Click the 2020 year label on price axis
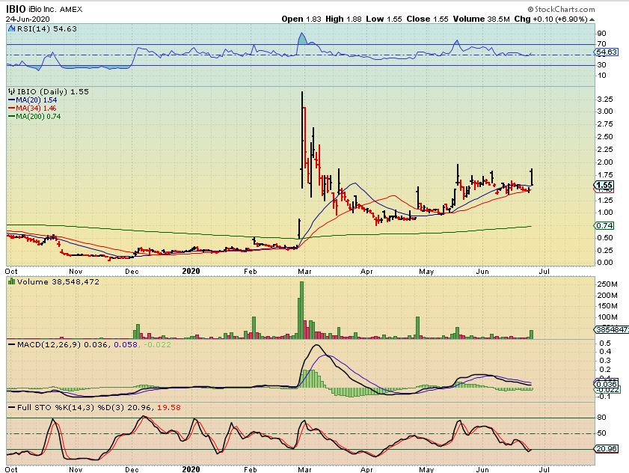The width and height of the screenshot is (629, 473). [191, 271]
